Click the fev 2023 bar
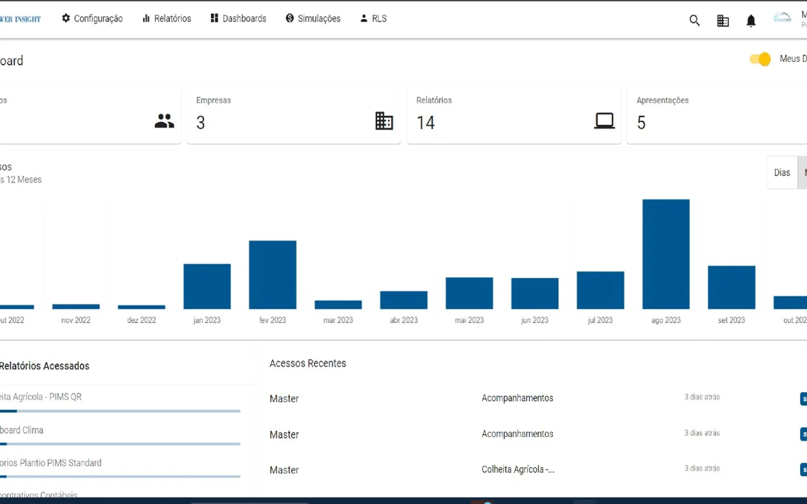The height and width of the screenshot is (504, 807). click(272, 275)
